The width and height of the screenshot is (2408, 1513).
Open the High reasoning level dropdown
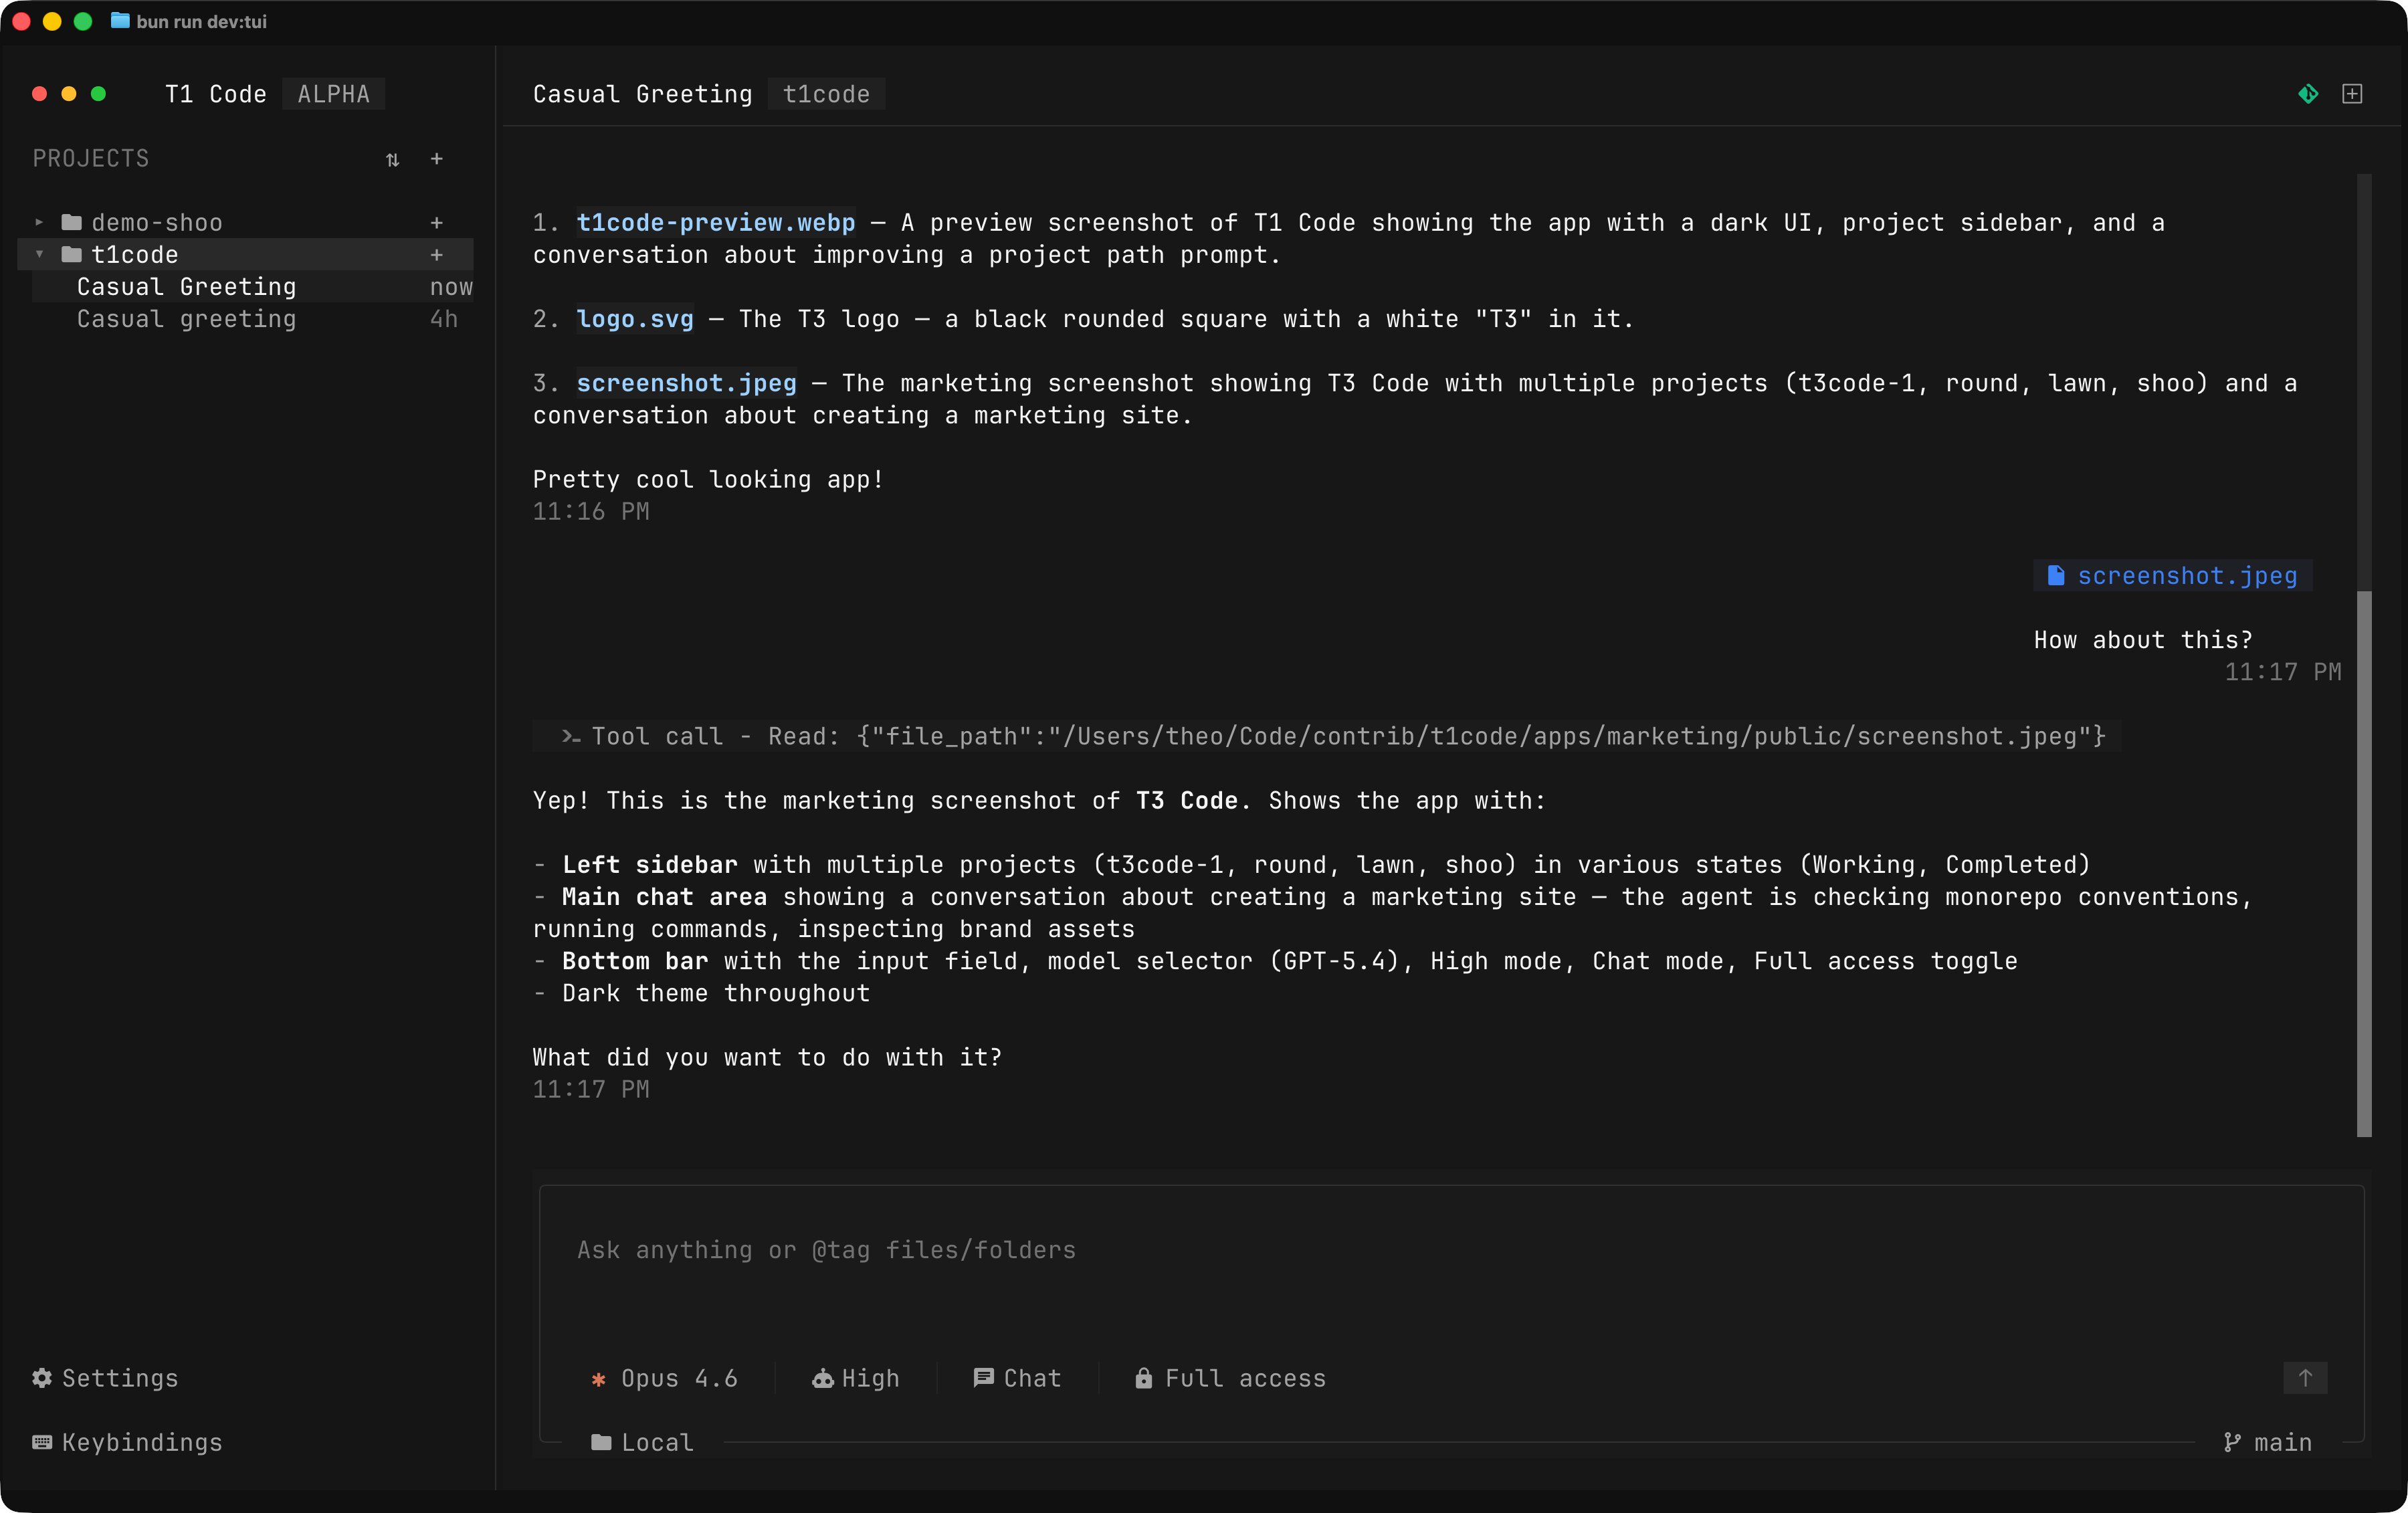[856, 1377]
